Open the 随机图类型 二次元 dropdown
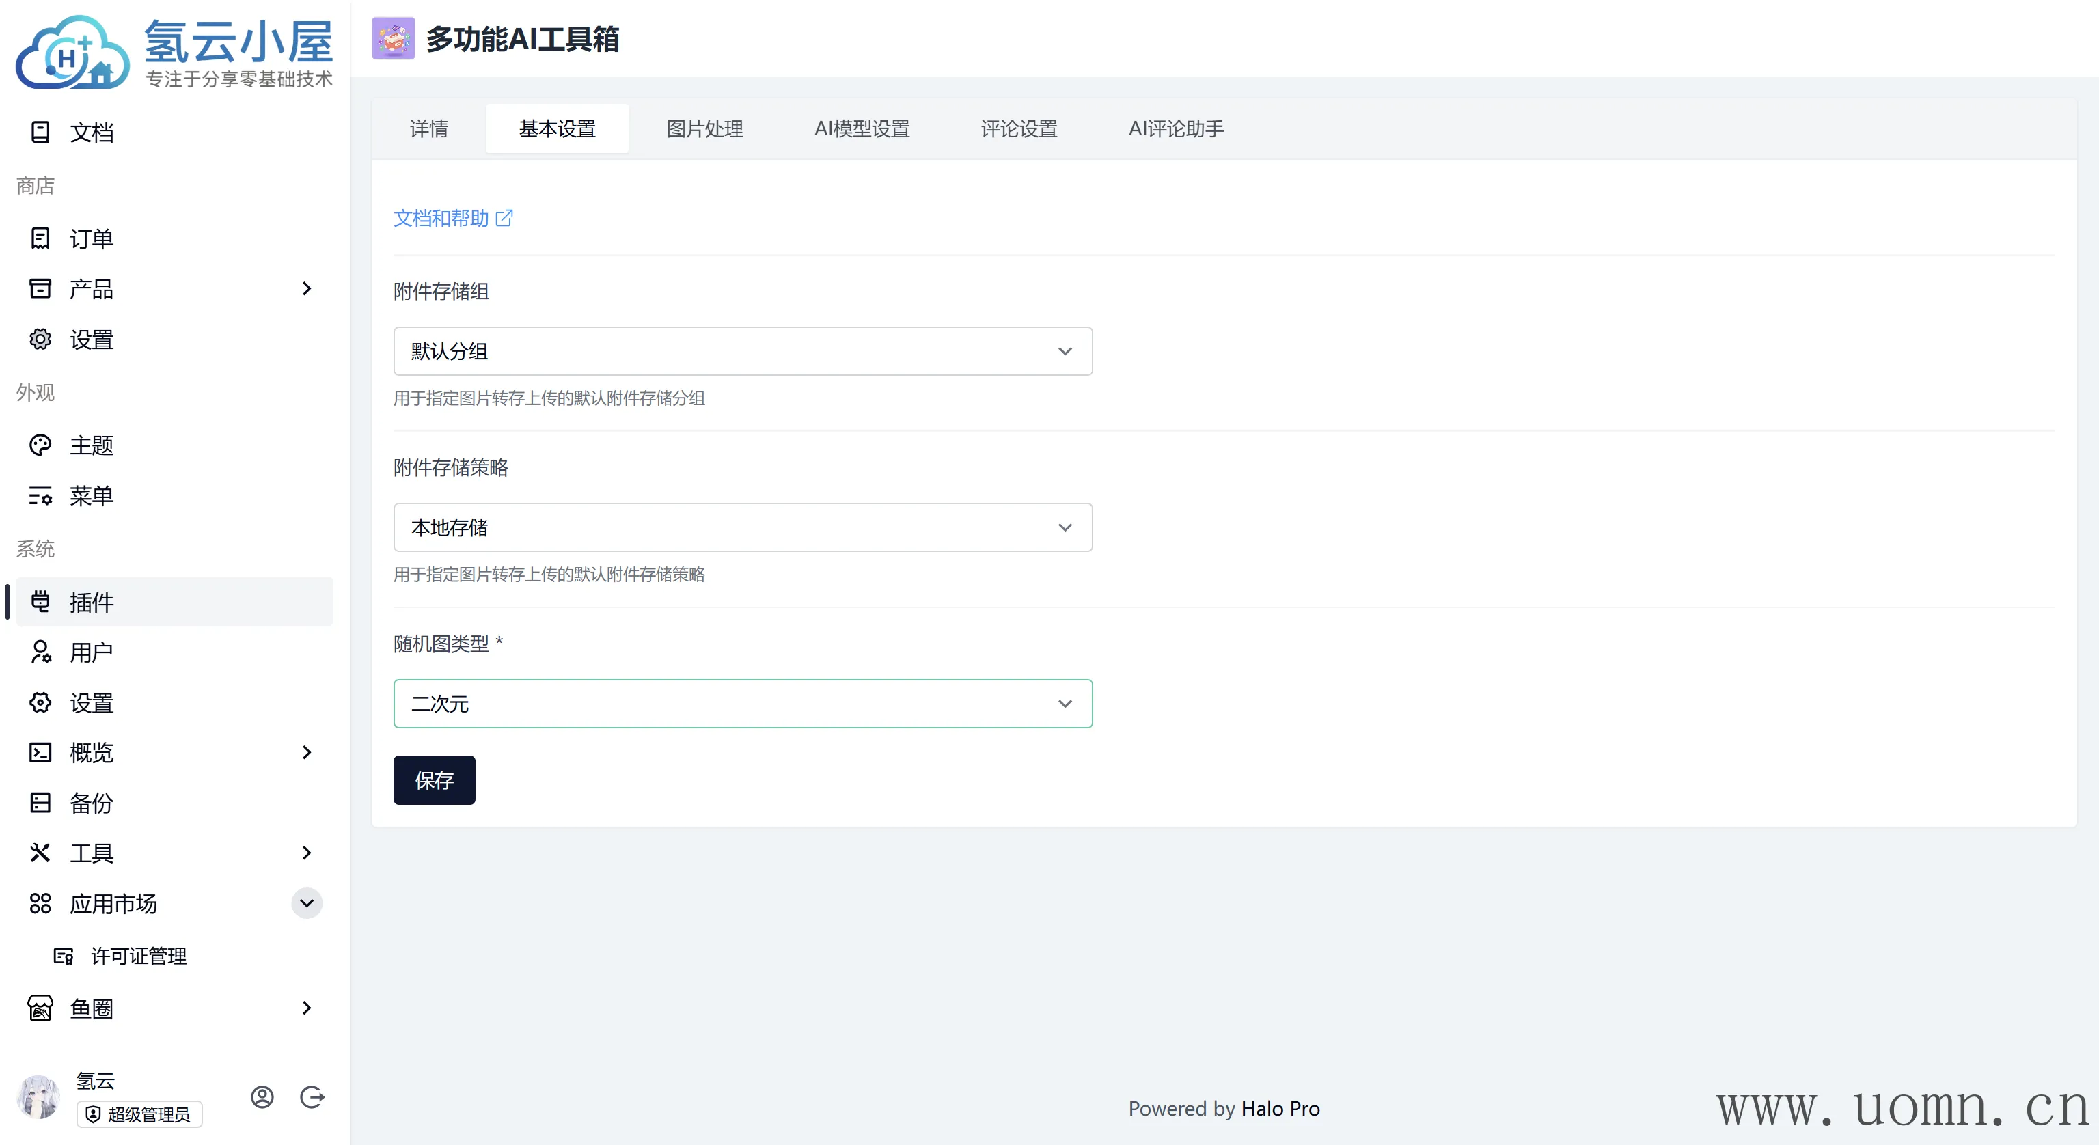The width and height of the screenshot is (2099, 1145). pos(742,703)
